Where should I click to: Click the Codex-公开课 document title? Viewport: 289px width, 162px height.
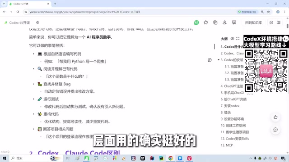(x=19, y=22)
